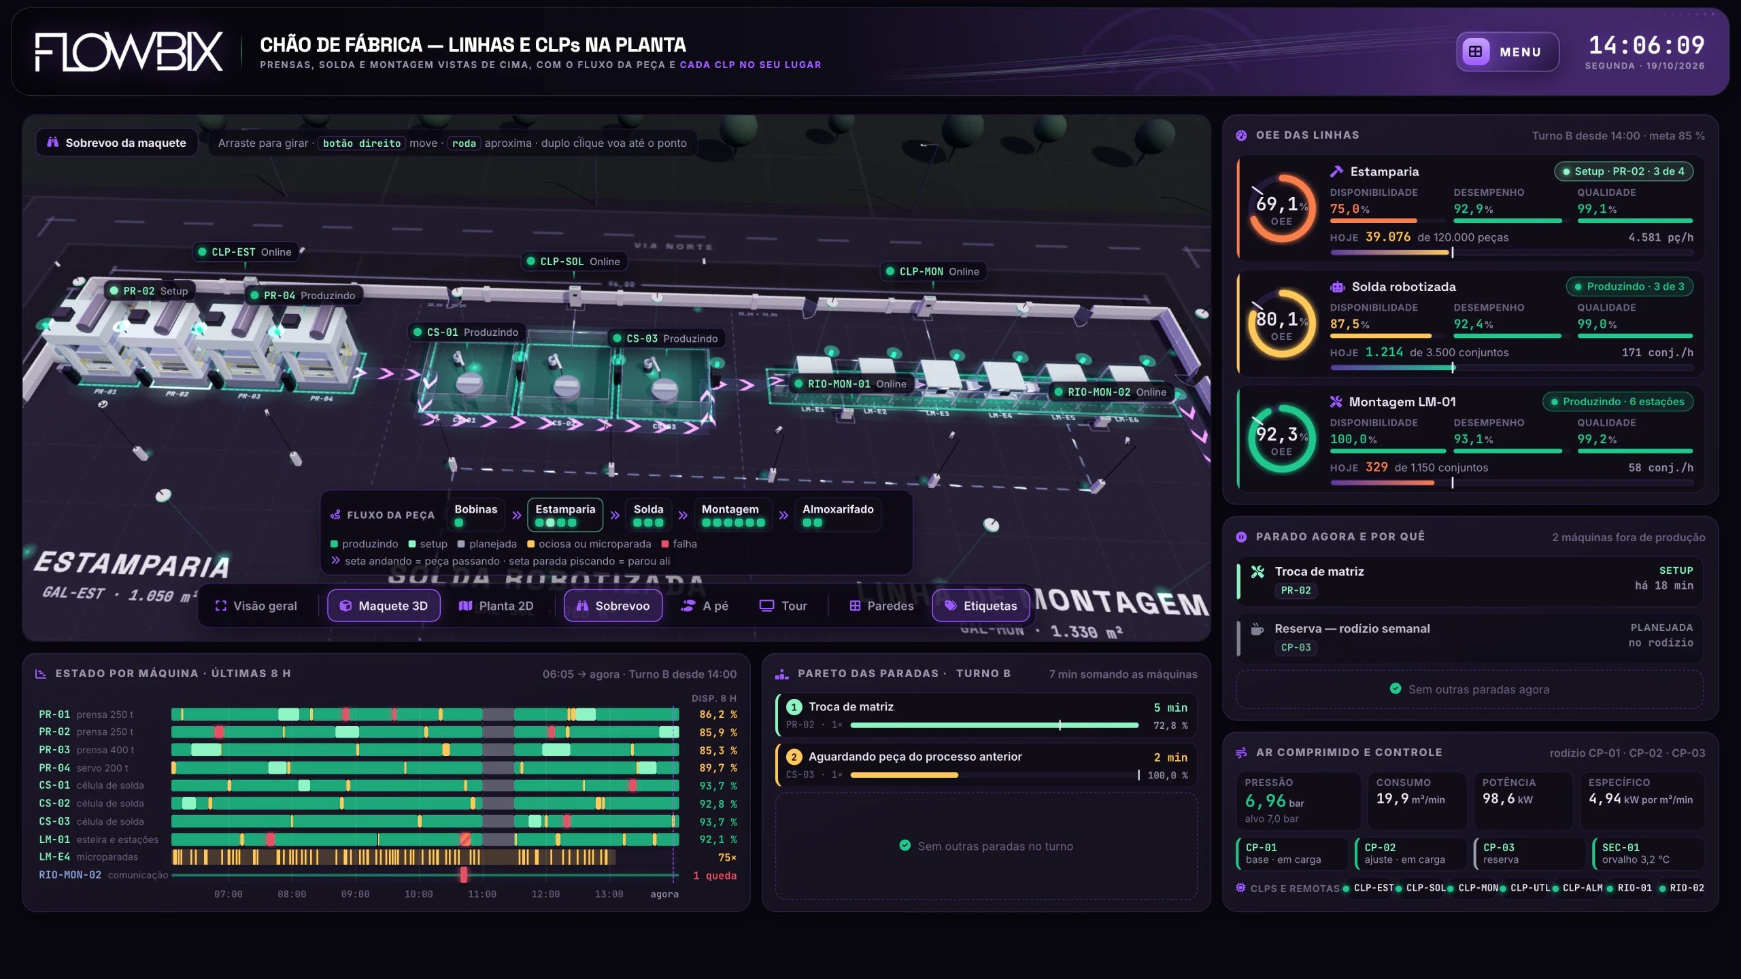Select the CLP-MON Online tag
The image size is (1741, 979).
[933, 272]
